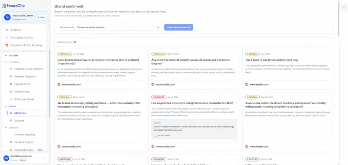This screenshot has height=165, width=348.
Task: Click the Page Structure Schema icon
Action: [11, 69]
